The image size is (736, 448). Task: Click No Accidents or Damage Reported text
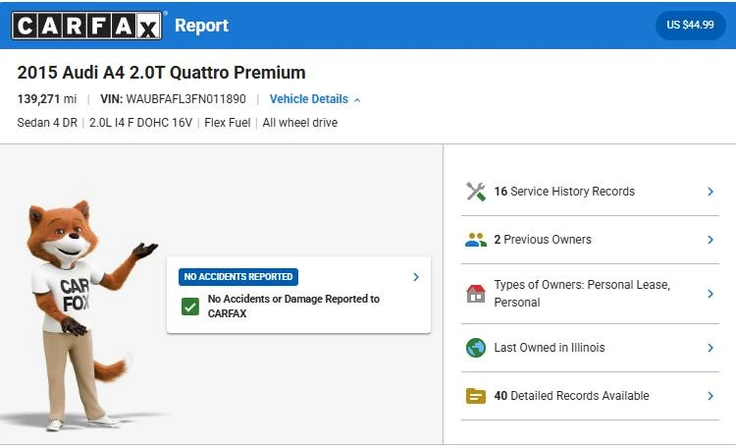tap(293, 306)
